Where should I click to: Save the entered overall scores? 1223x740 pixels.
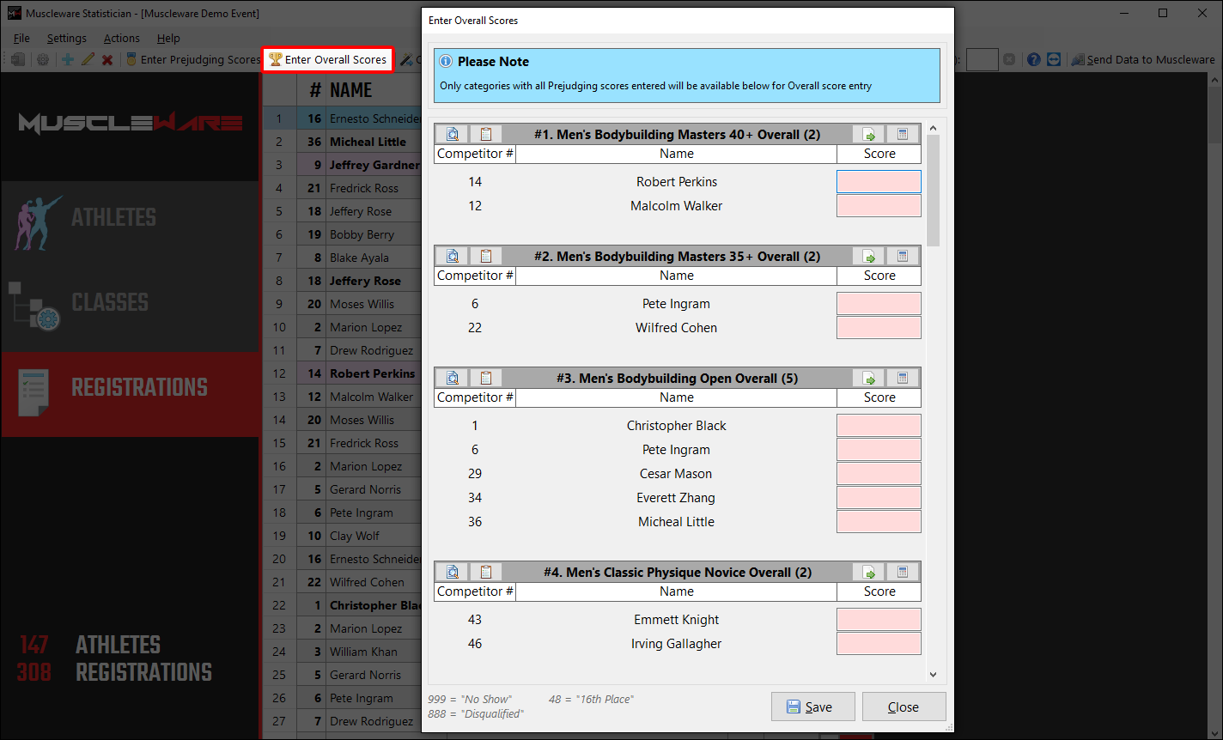[812, 707]
